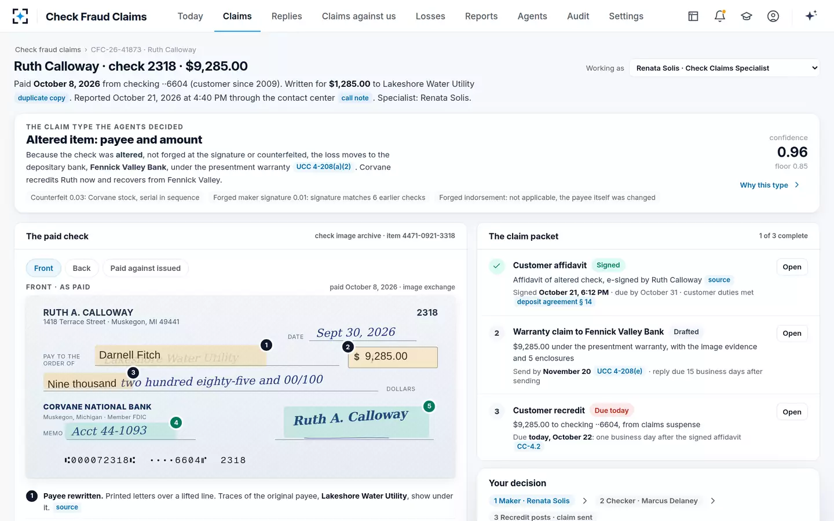Viewport: 834px width, 521px height.
Task: Open the notifications bell
Action: coord(720,16)
